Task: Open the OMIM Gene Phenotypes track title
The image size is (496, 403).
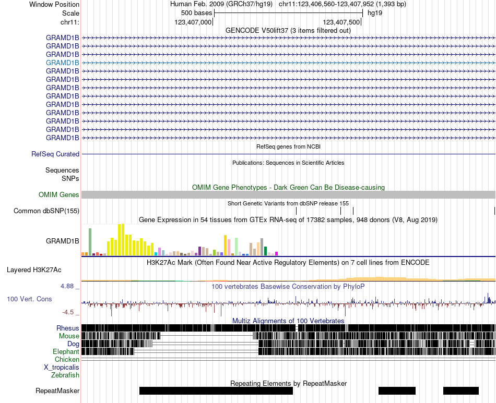Action: click(288, 187)
